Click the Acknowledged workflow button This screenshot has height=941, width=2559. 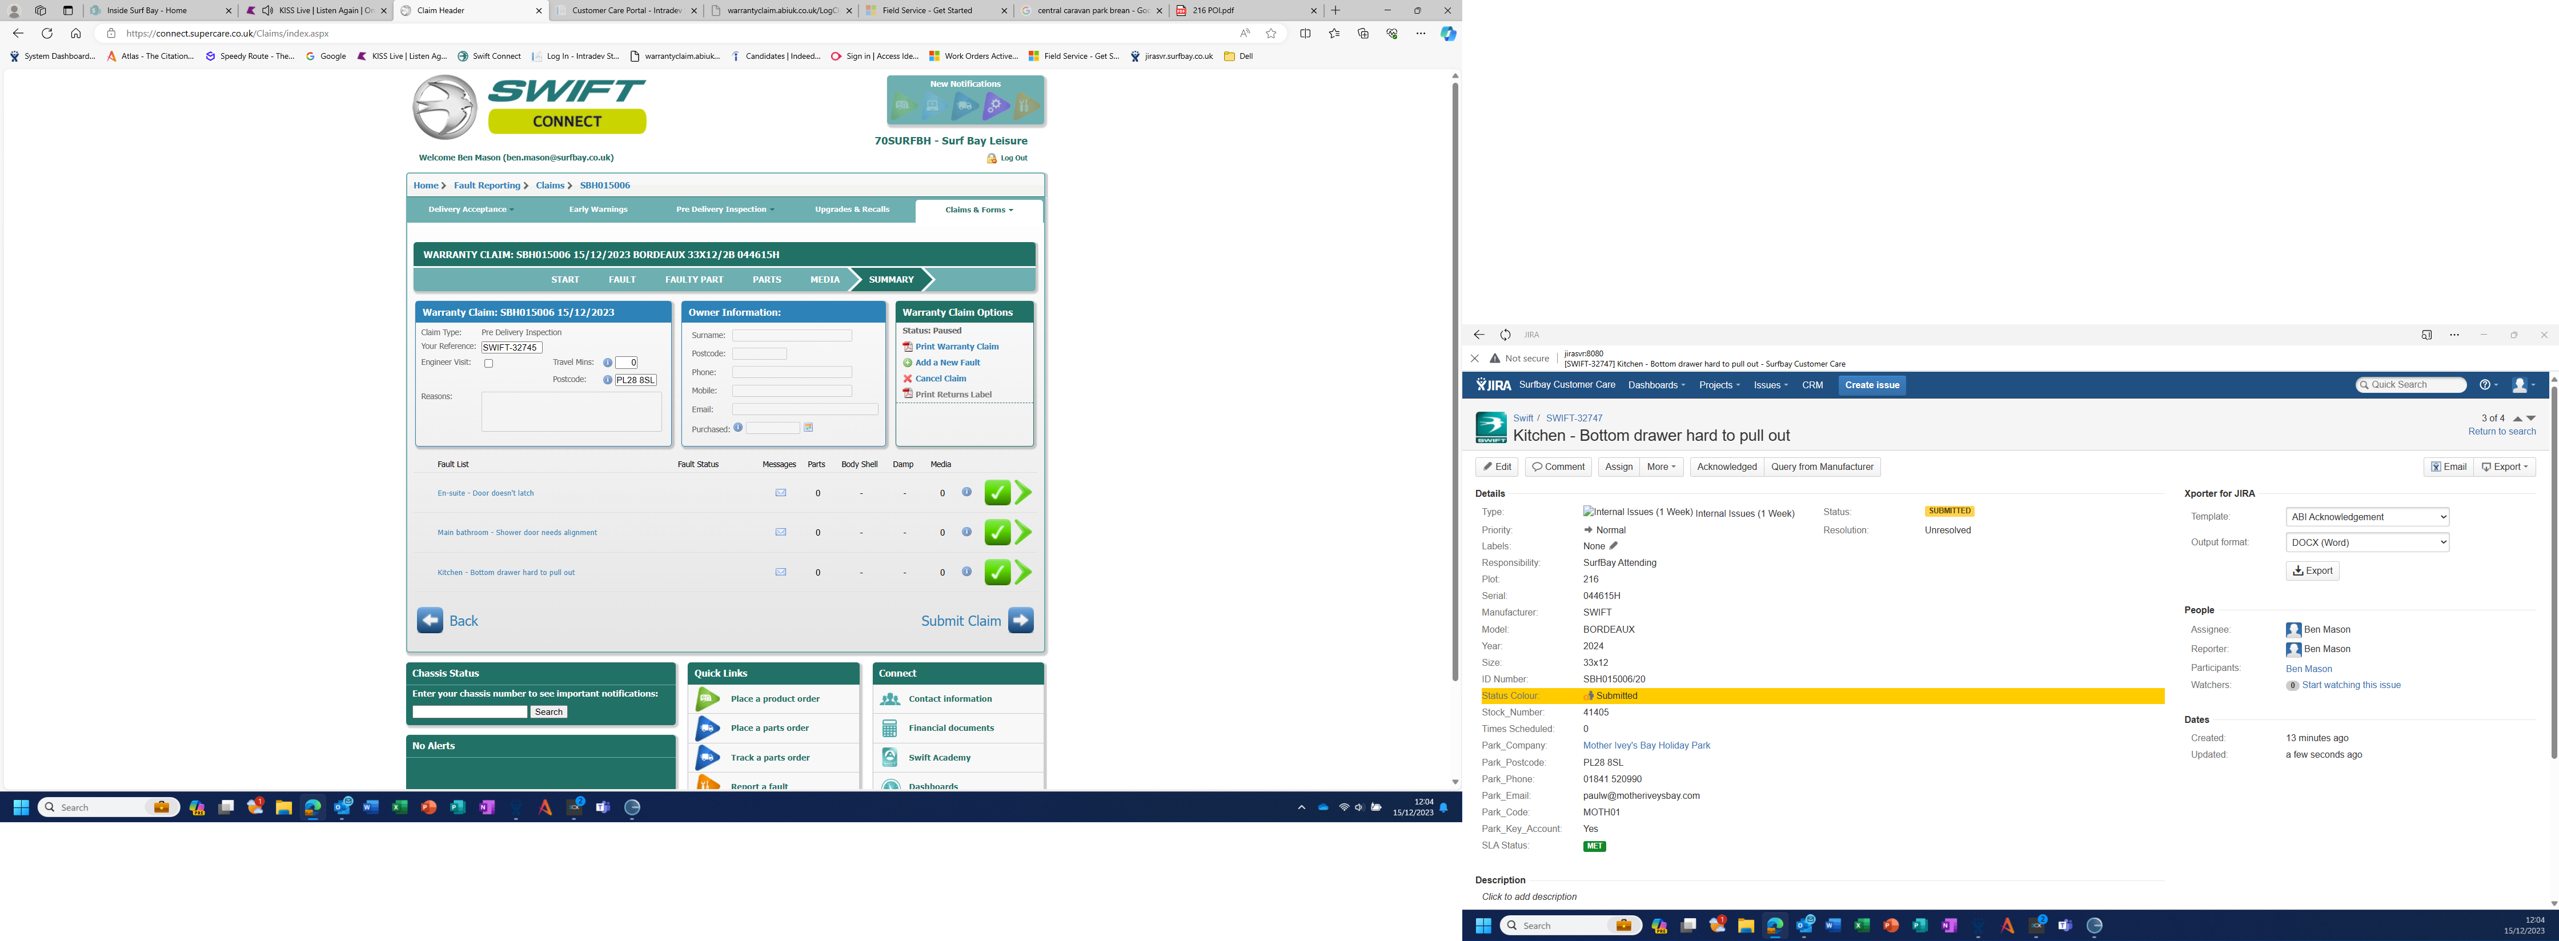(1727, 467)
